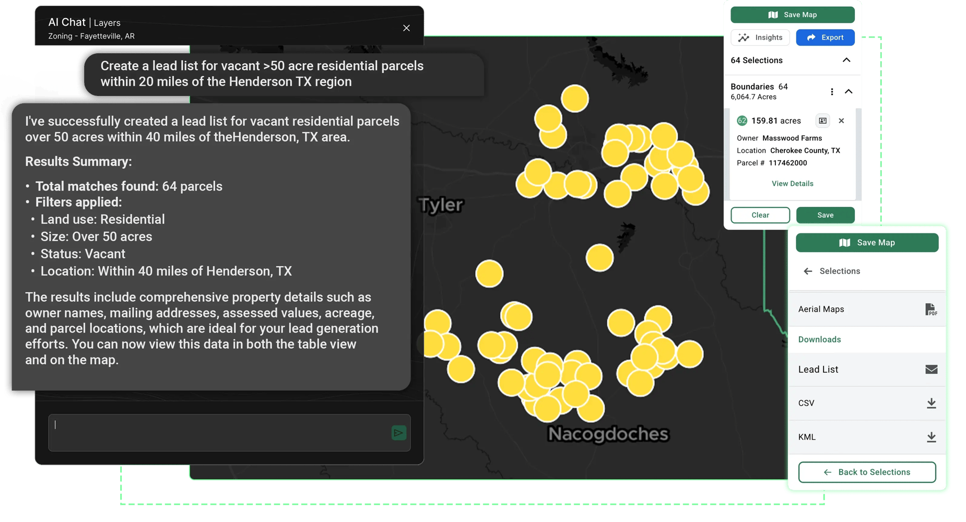Screen dimensions: 966x522
Task: Open the Boundaries three-dot options menu
Action: tap(832, 92)
